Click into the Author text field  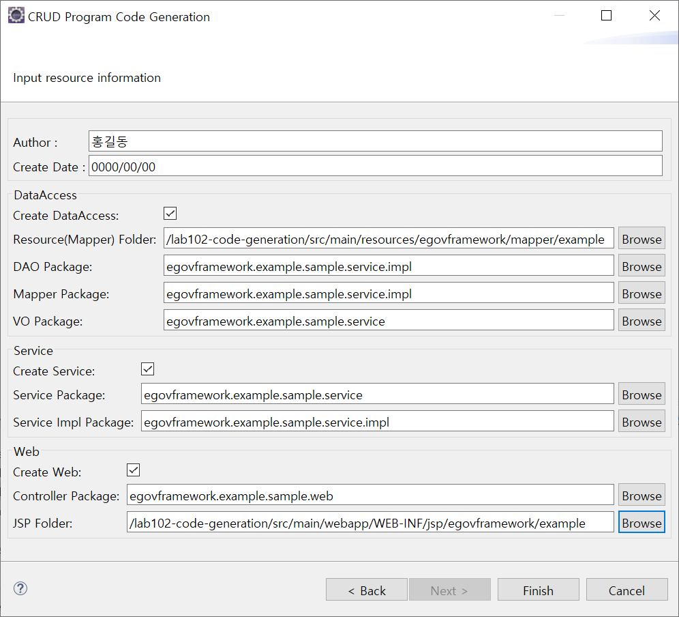[x=375, y=141]
